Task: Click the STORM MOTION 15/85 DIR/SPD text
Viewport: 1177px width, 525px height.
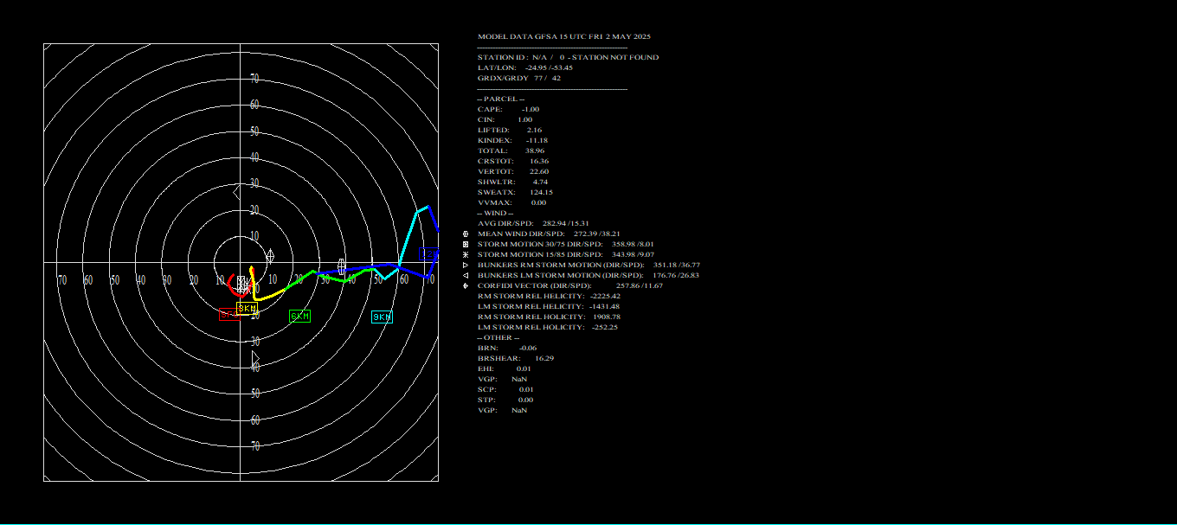Action: tap(566, 254)
